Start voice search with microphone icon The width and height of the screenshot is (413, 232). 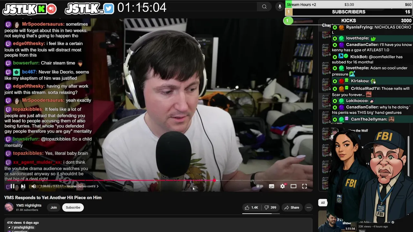click(280, 6)
